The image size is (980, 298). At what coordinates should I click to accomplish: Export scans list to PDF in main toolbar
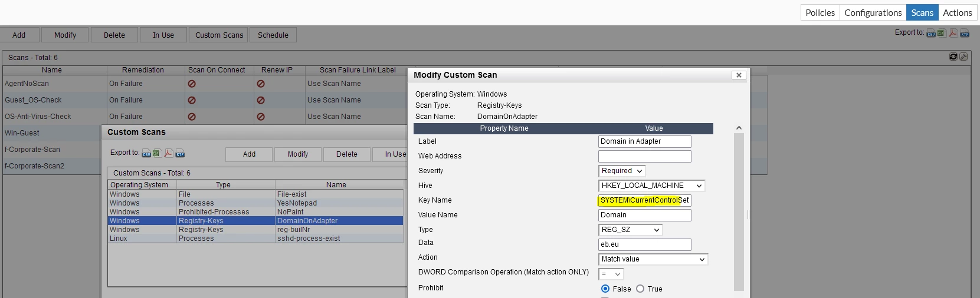click(953, 33)
